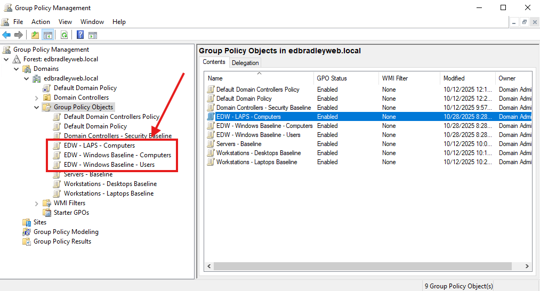Open the Help menu
The height and width of the screenshot is (291, 540).
[119, 22]
